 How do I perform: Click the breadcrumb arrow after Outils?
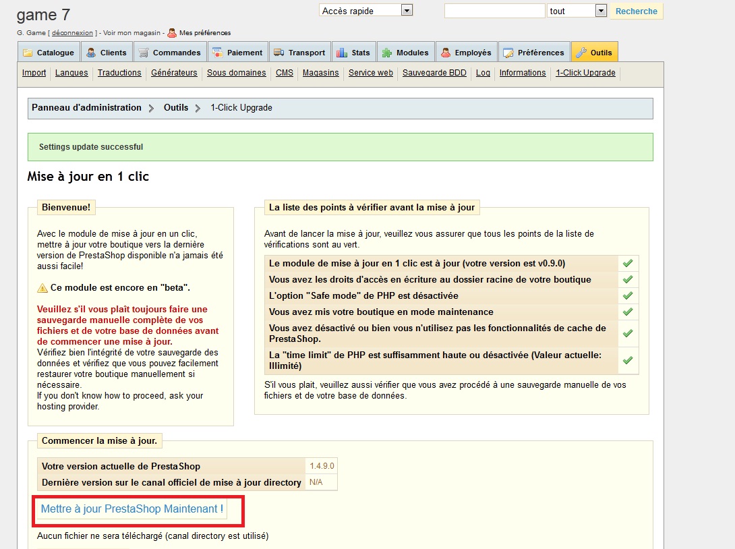[x=198, y=109]
